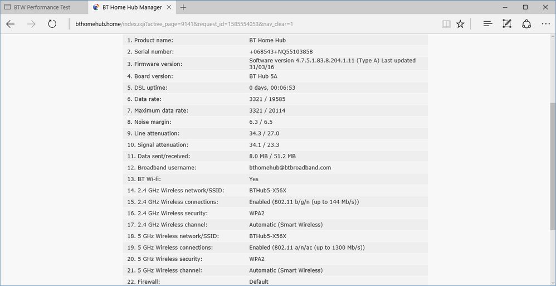This screenshot has width=556, height=286.
Task: Open the Share icon in toolbar
Action: (526, 24)
